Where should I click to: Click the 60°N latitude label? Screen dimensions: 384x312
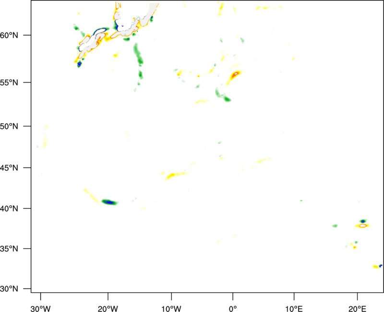pyautogui.click(x=9, y=36)
